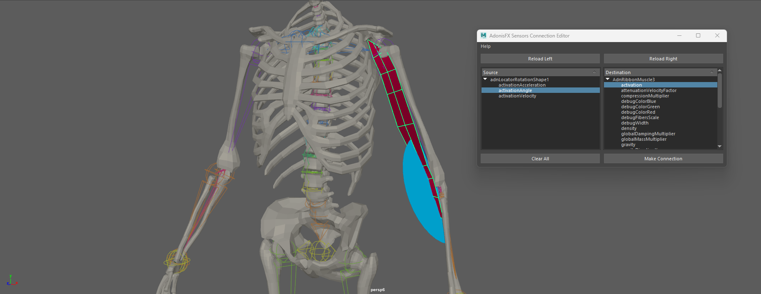Image resolution: width=761 pixels, height=294 pixels.
Task: Collapse the adnLocatorRotationShape1 tree node
Action: (x=485, y=79)
